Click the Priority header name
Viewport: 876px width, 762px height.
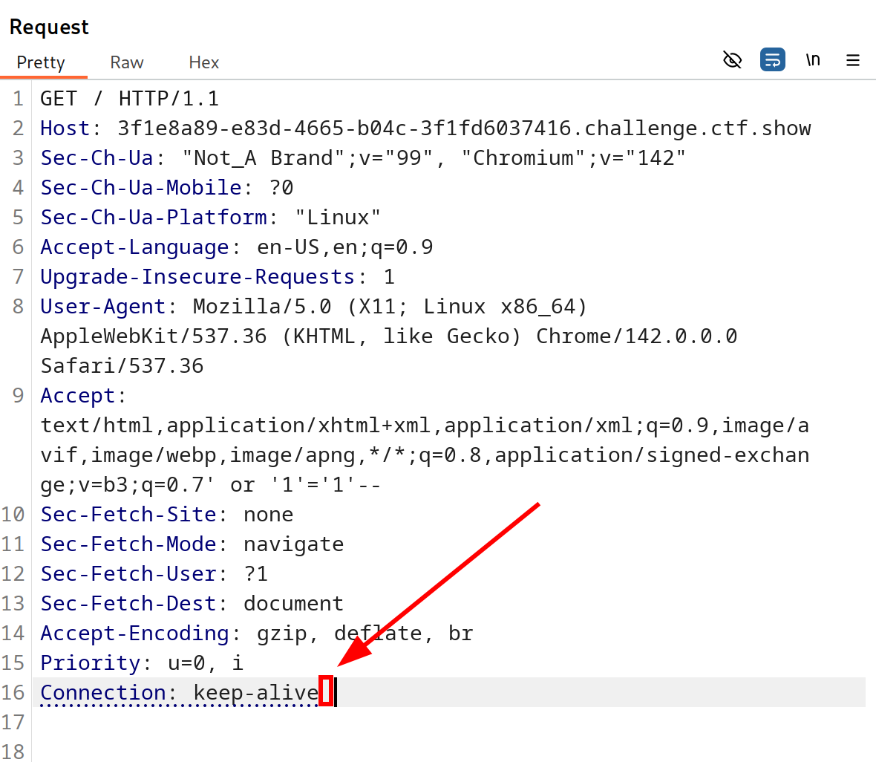pyautogui.click(x=90, y=663)
